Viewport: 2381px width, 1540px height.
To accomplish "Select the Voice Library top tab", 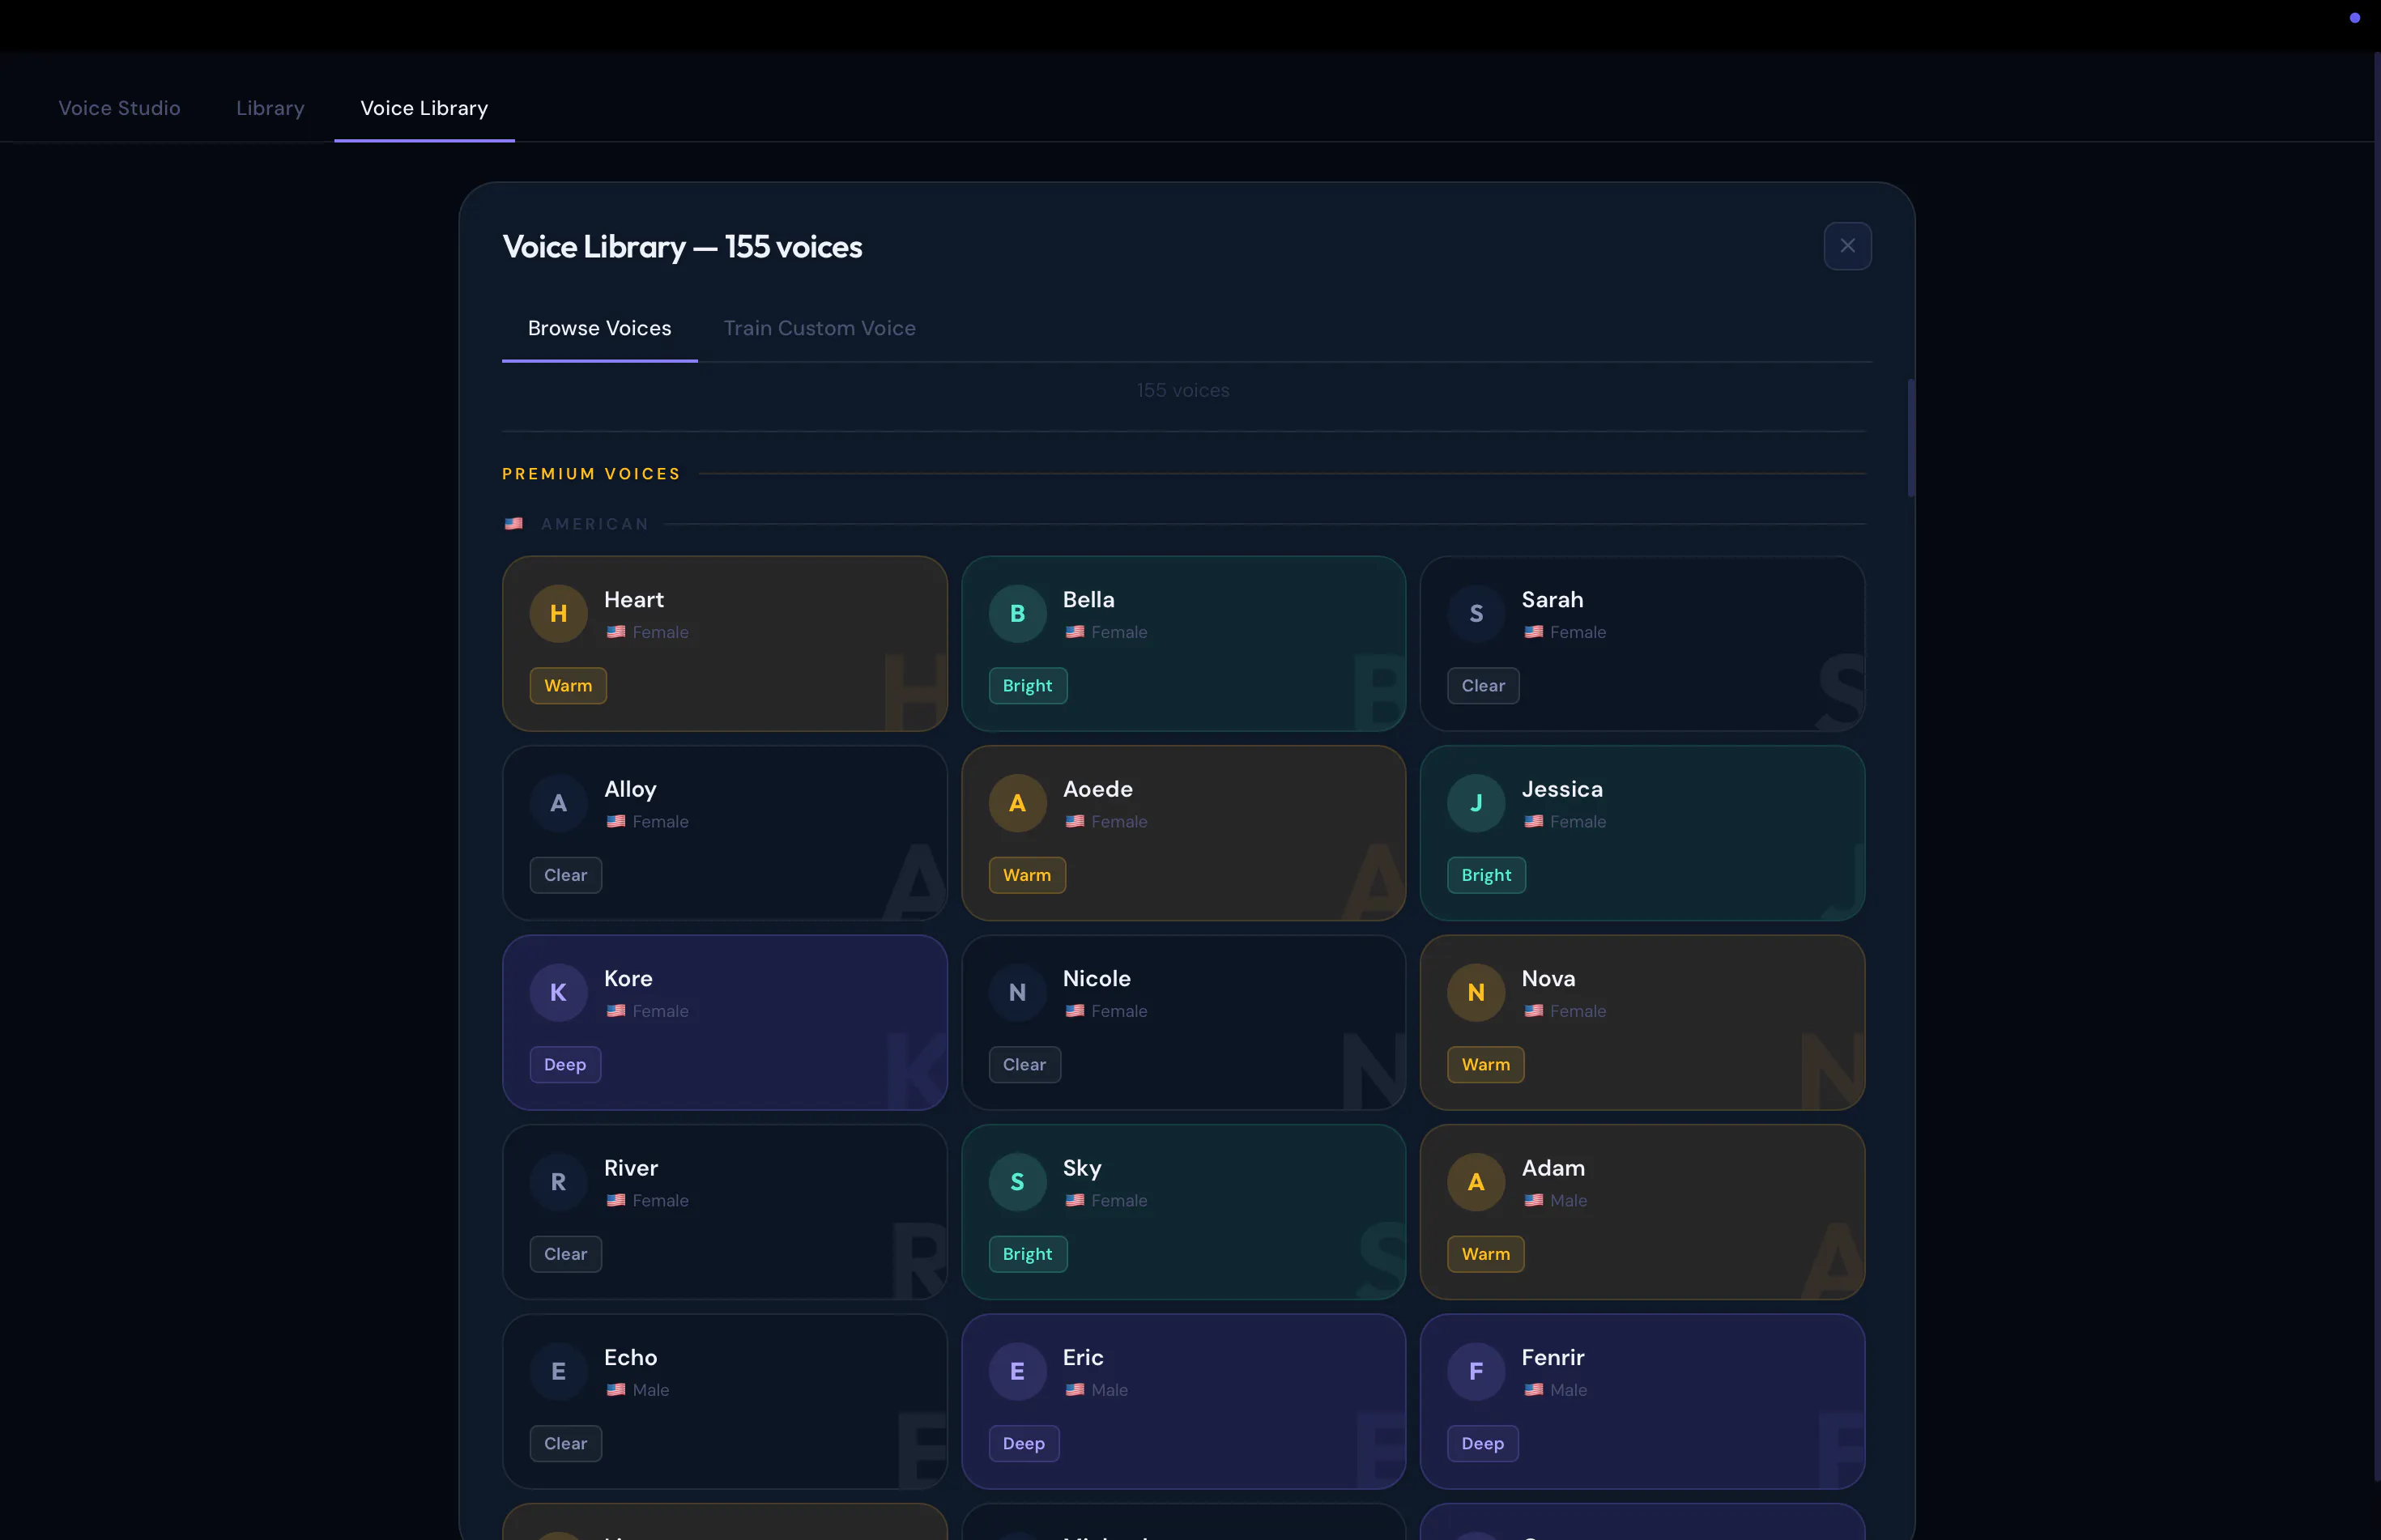I will pyautogui.click(x=424, y=108).
